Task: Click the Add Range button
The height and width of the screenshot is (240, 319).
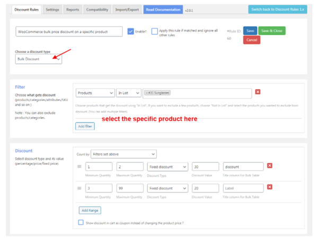Action: point(90,210)
